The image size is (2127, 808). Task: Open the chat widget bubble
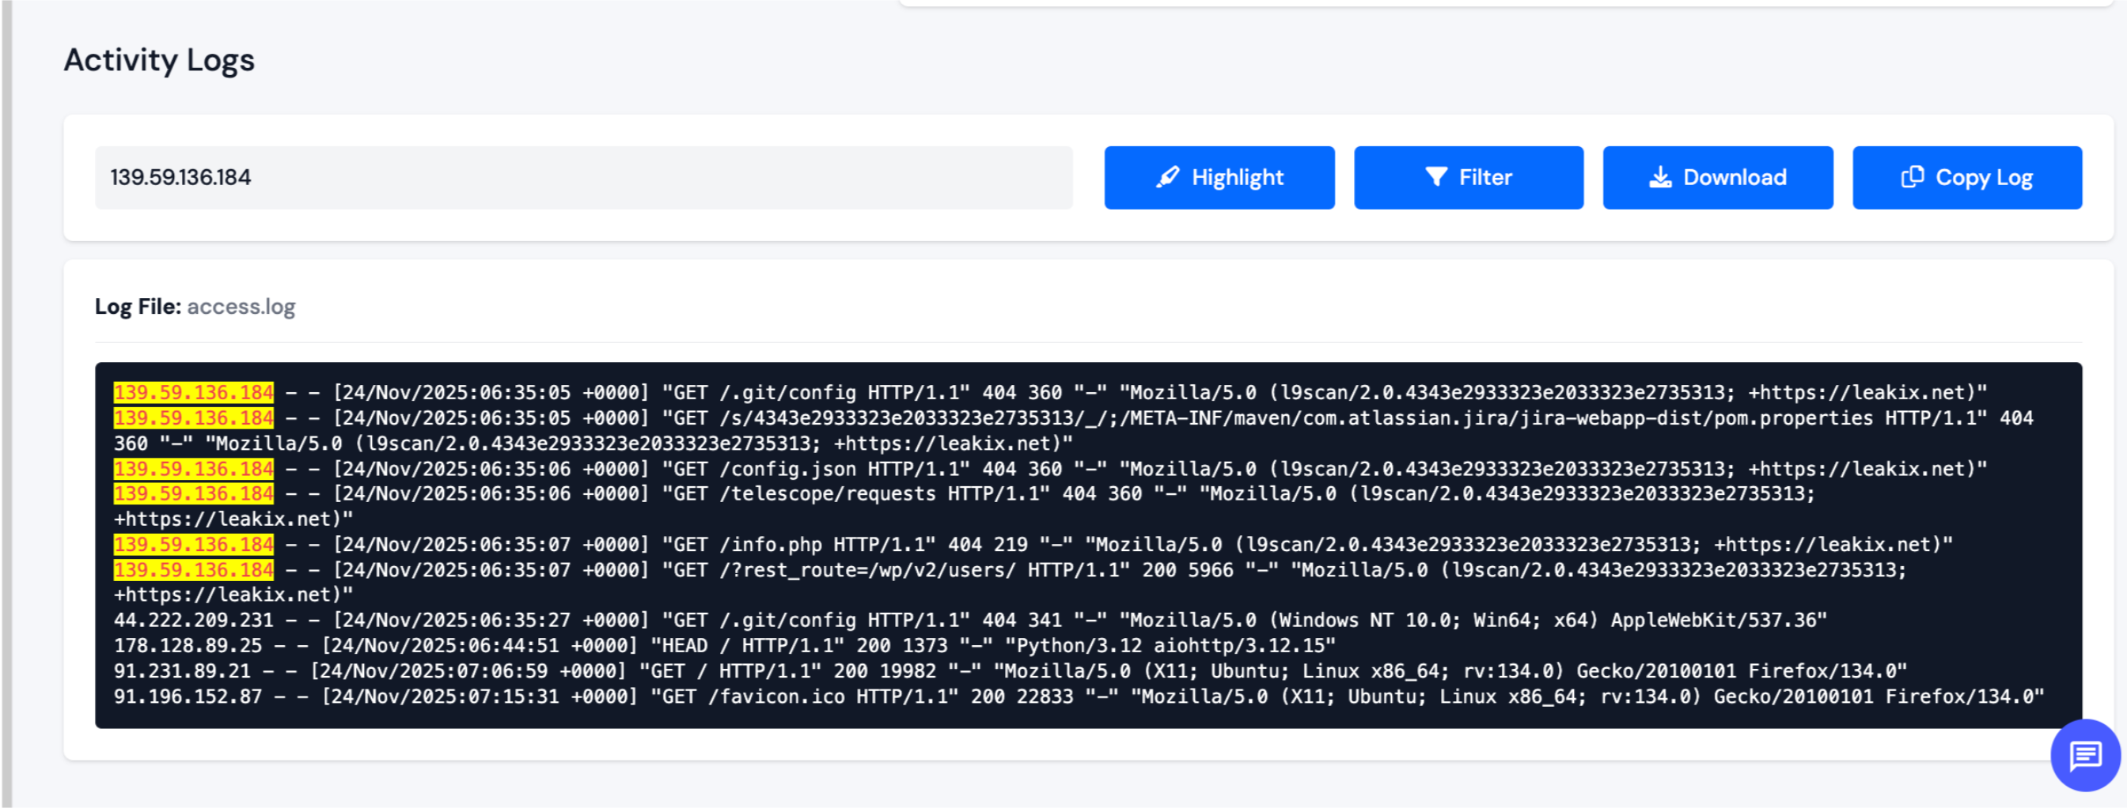[2084, 754]
